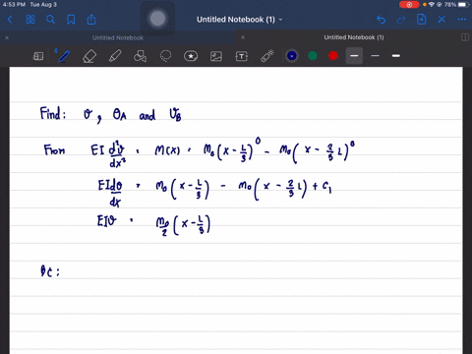
Task: Open the search magnifier
Action: 50,20
